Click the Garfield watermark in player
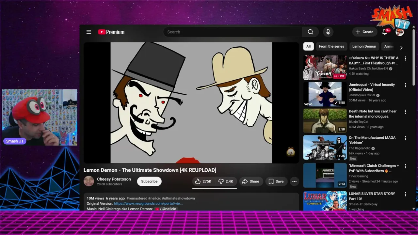 pyautogui.click(x=291, y=152)
